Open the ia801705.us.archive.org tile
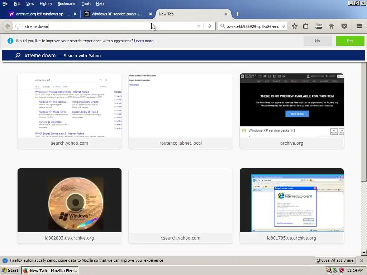The width and height of the screenshot is (367, 275). [x=292, y=206]
